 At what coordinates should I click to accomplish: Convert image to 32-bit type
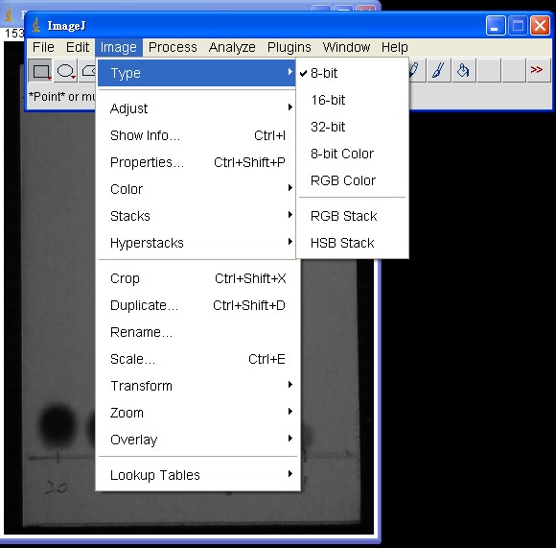click(x=352, y=127)
